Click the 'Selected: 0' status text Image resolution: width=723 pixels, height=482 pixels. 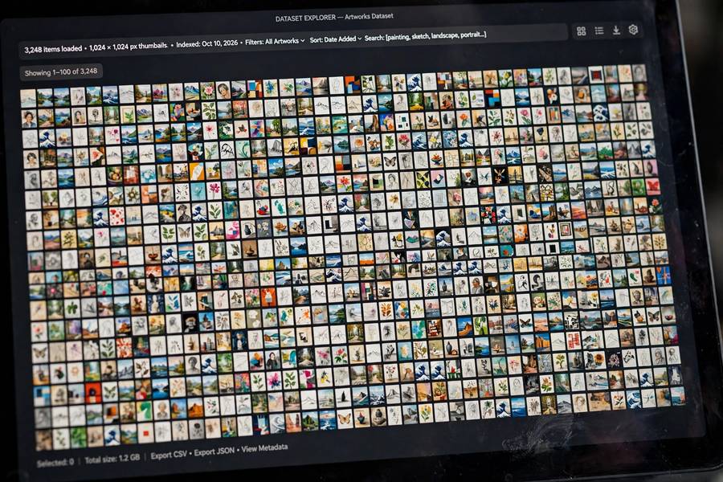point(55,462)
